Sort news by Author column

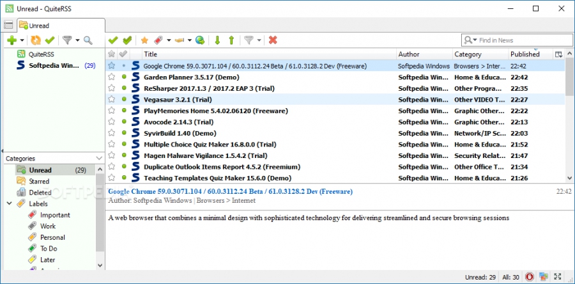425,54
